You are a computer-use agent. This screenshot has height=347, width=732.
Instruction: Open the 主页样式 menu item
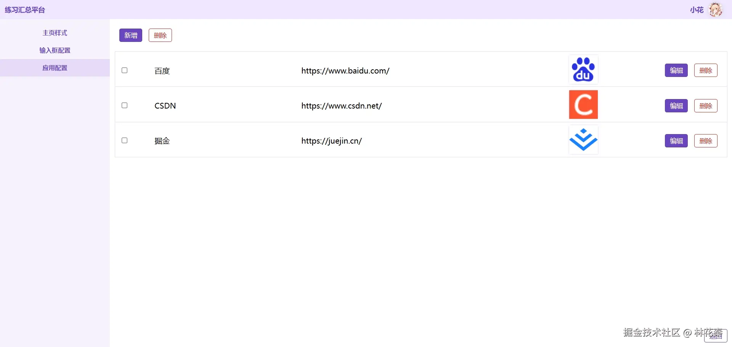pyautogui.click(x=55, y=33)
